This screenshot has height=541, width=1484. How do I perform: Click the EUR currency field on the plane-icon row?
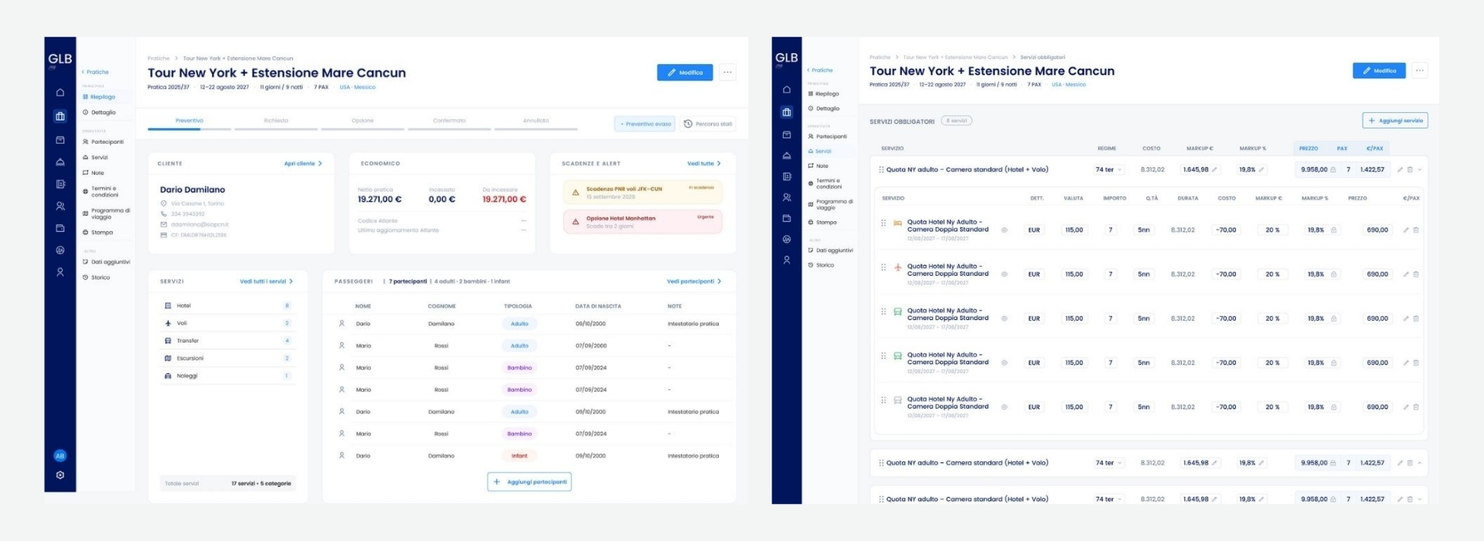1034,274
